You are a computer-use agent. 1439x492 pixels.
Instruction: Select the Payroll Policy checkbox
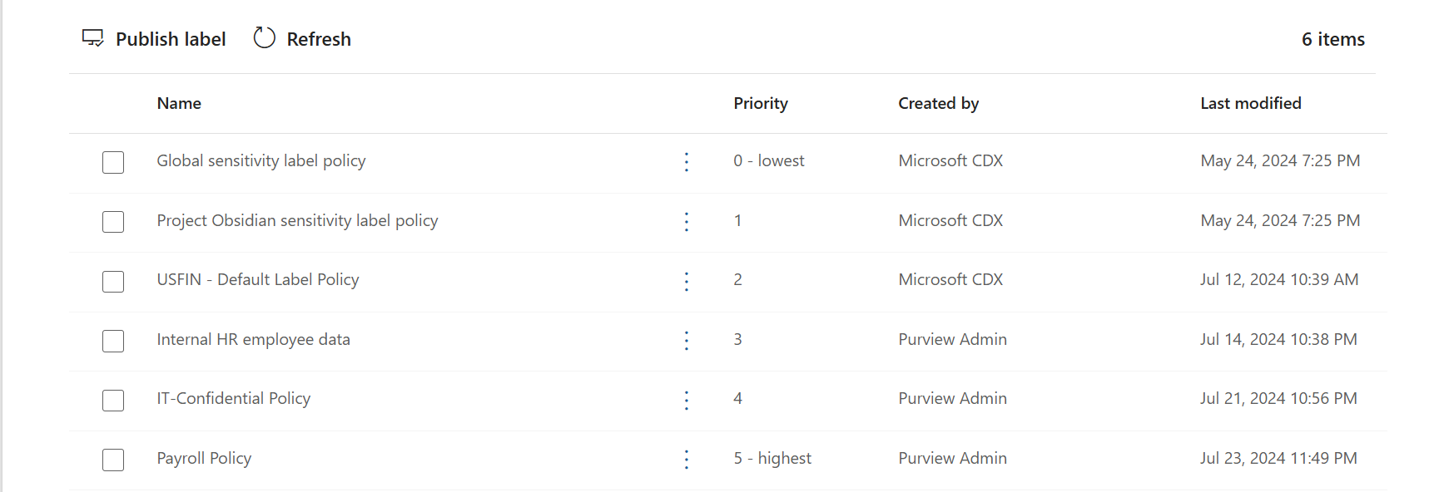tap(112, 460)
